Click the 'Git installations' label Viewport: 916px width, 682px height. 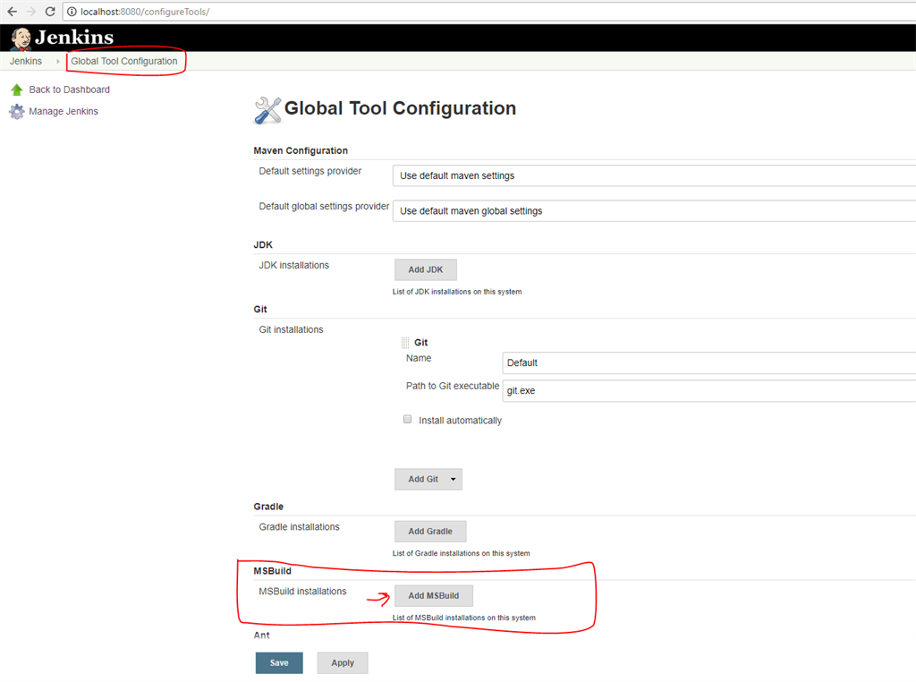pos(291,329)
